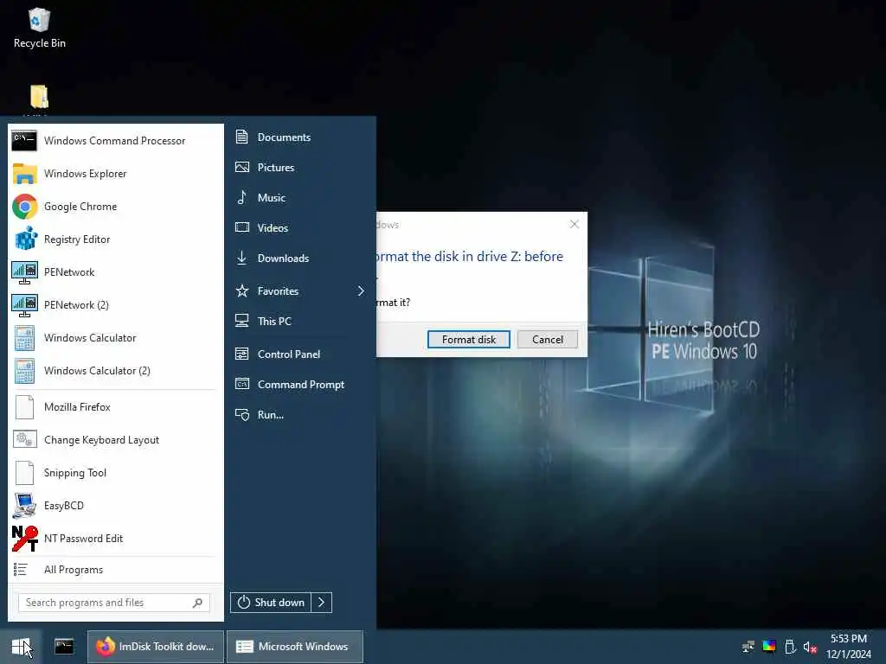The image size is (886, 664).
Task: Focus the Search programs and files box
Action: pyautogui.click(x=114, y=603)
